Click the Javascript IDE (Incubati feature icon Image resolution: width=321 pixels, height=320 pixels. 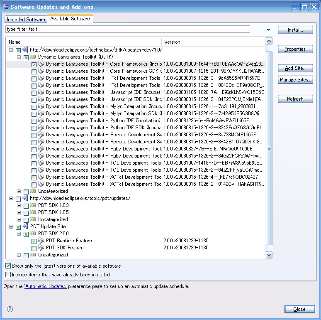pyautogui.click(x=41, y=92)
